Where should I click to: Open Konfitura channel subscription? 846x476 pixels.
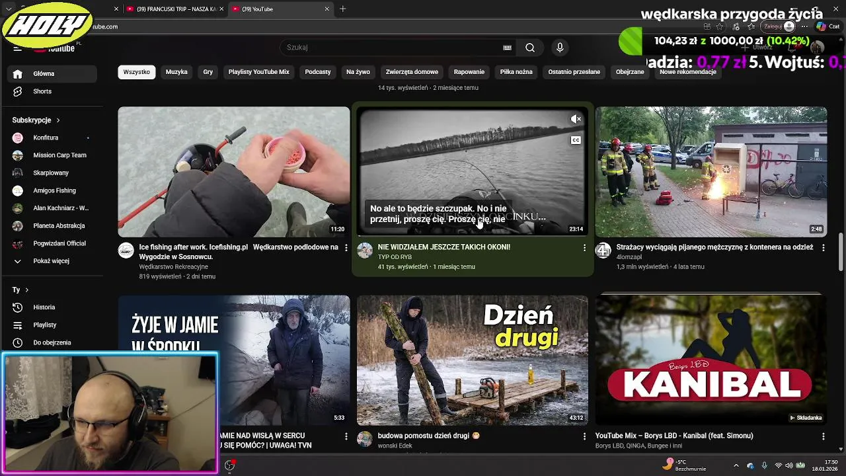53,138
